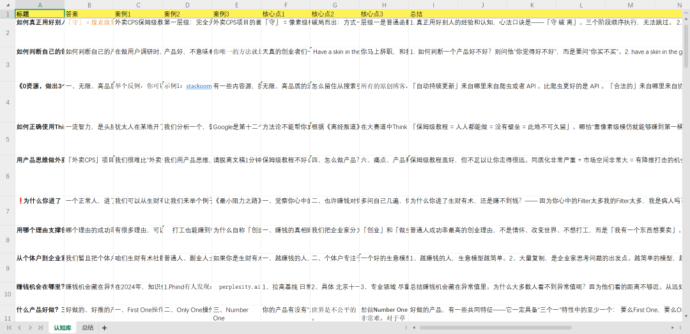This screenshot has height=334, width=690.
Task: Select the 案例3 header cell
Action: pos(237,13)
